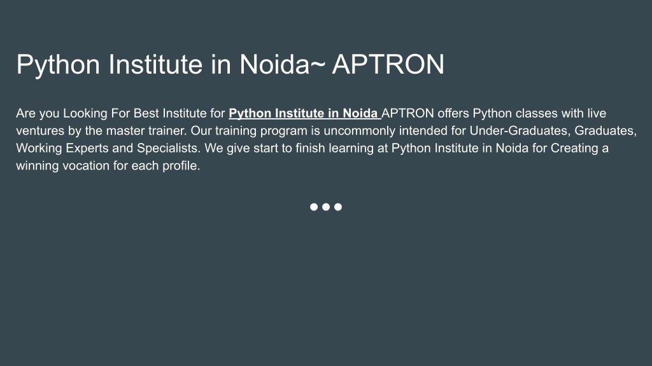Click the word APTRON in the title
The image size is (652, 366).
(388, 64)
